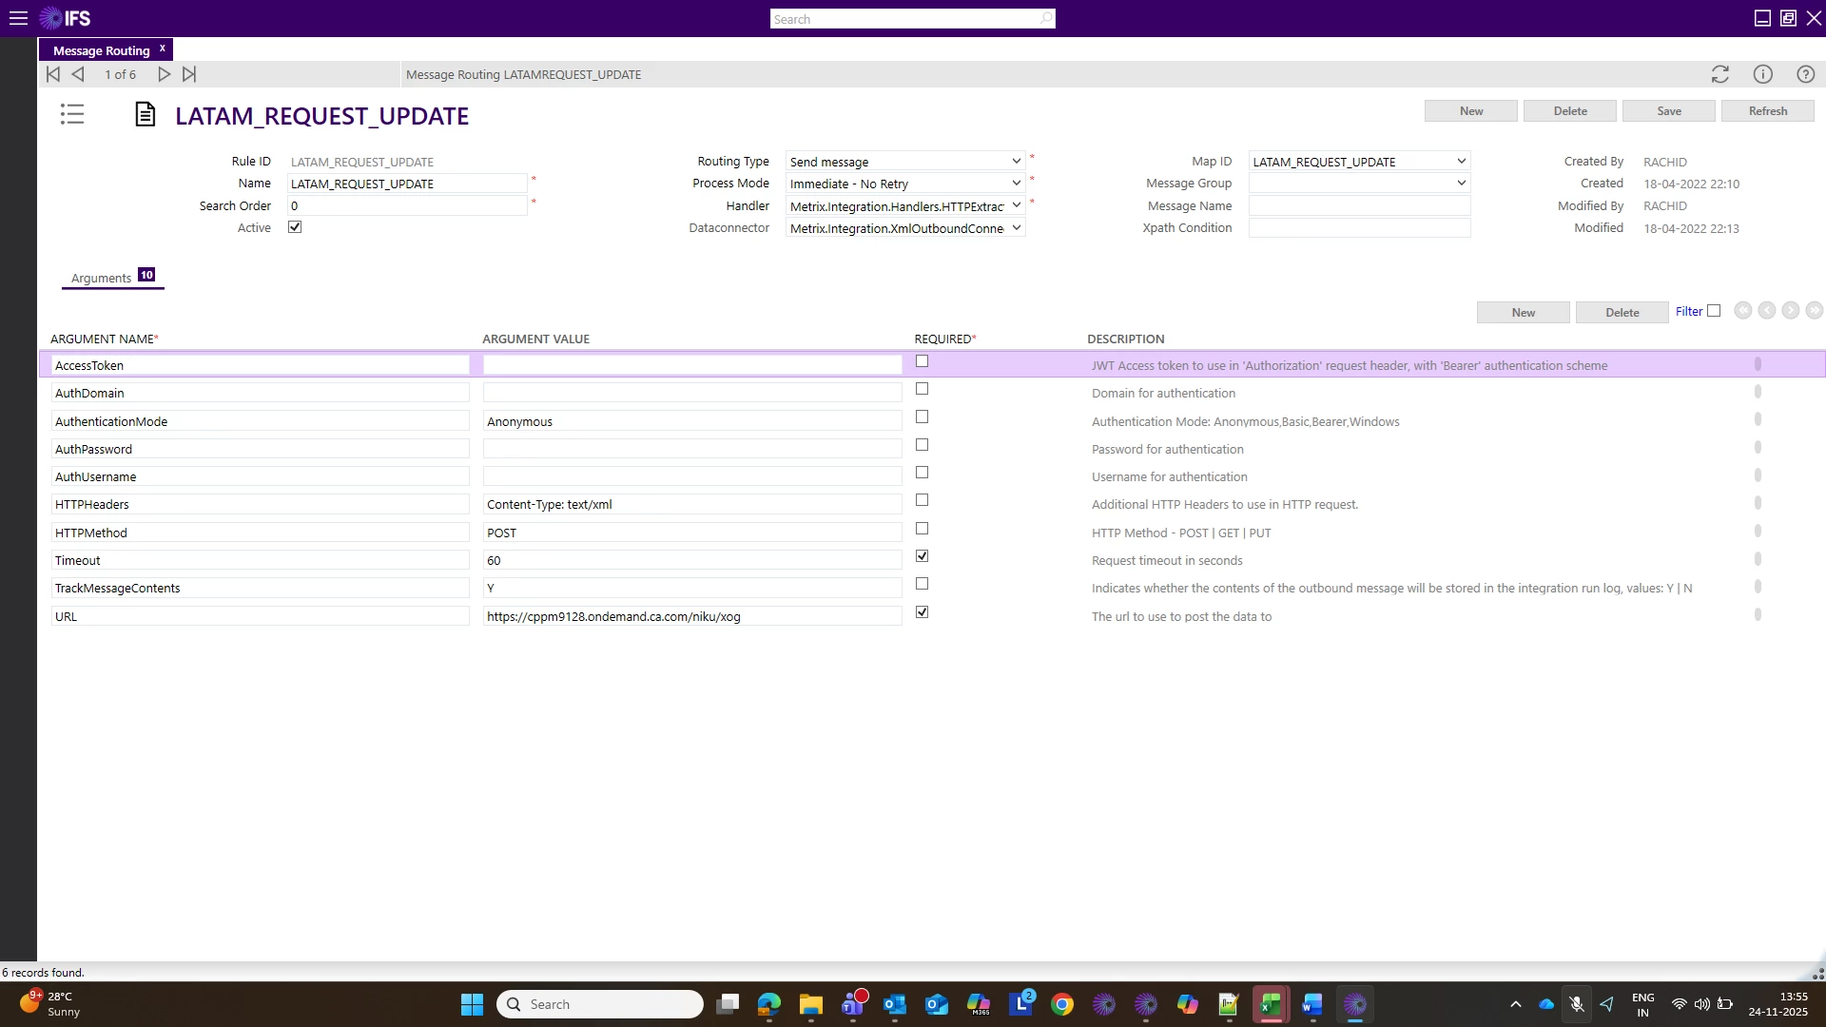The width and height of the screenshot is (1826, 1027).
Task: Toggle Required for the Timeout argument
Action: coord(922,556)
